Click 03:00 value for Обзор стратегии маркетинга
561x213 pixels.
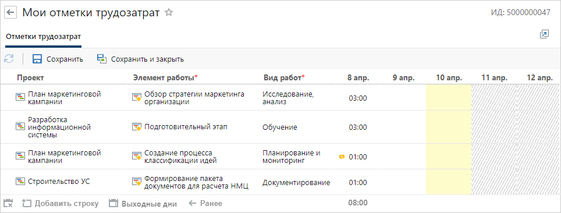(358, 98)
